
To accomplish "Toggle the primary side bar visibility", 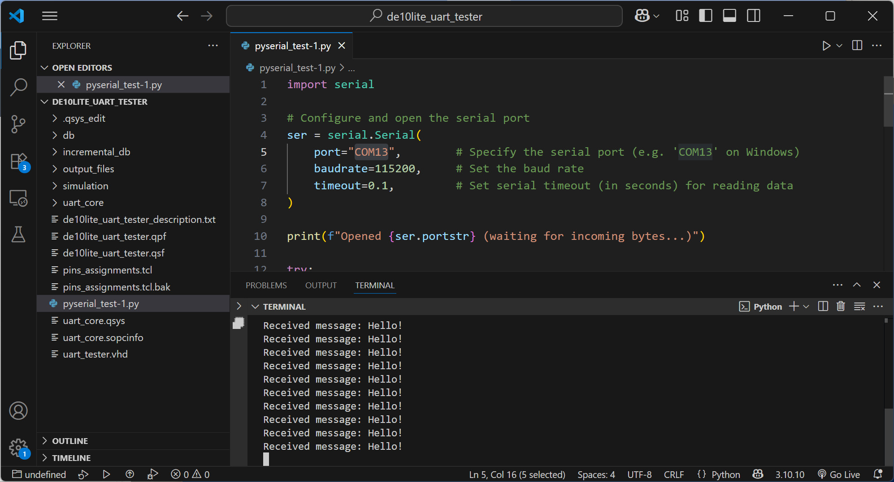I will point(706,16).
